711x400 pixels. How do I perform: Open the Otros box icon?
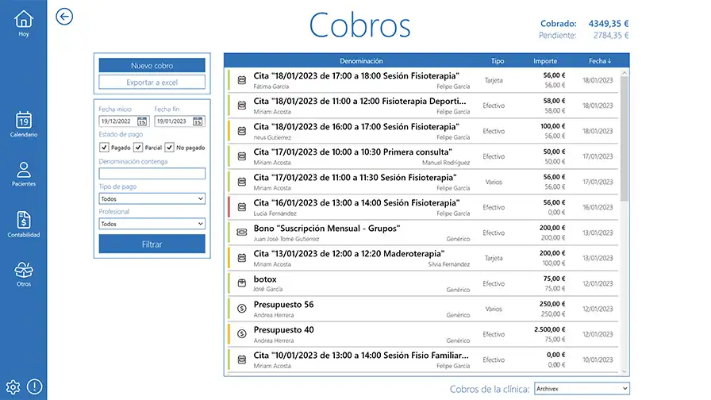[x=24, y=271]
